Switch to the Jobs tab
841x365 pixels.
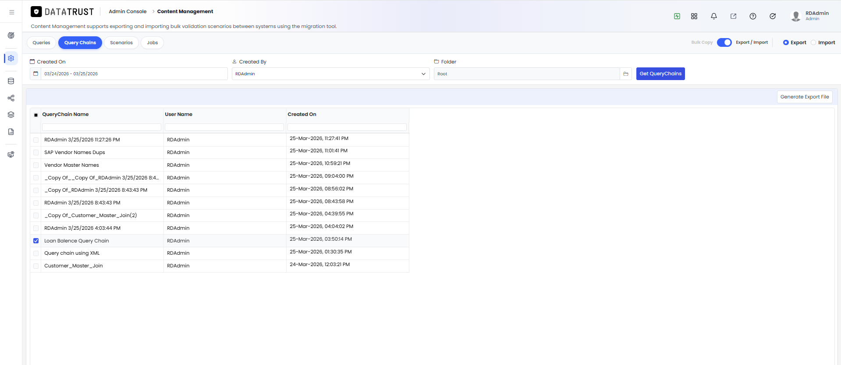153,42
